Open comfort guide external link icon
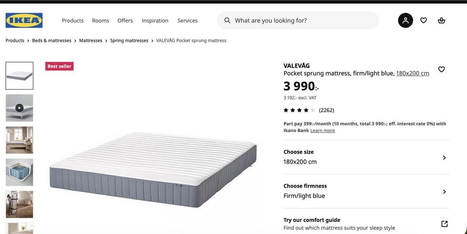 (x=444, y=224)
